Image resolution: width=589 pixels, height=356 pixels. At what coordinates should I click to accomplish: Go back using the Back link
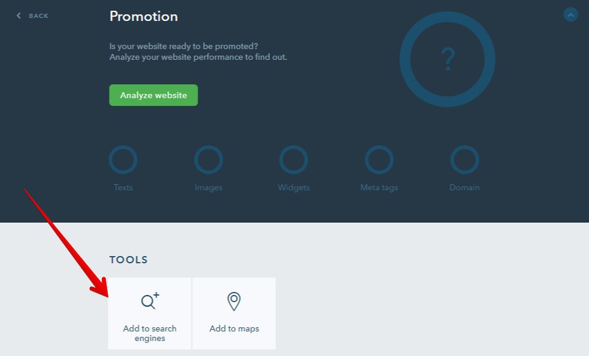point(33,16)
